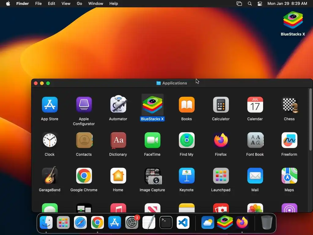Select the Calculator app
The height and width of the screenshot is (235, 313).
(221, 105)
